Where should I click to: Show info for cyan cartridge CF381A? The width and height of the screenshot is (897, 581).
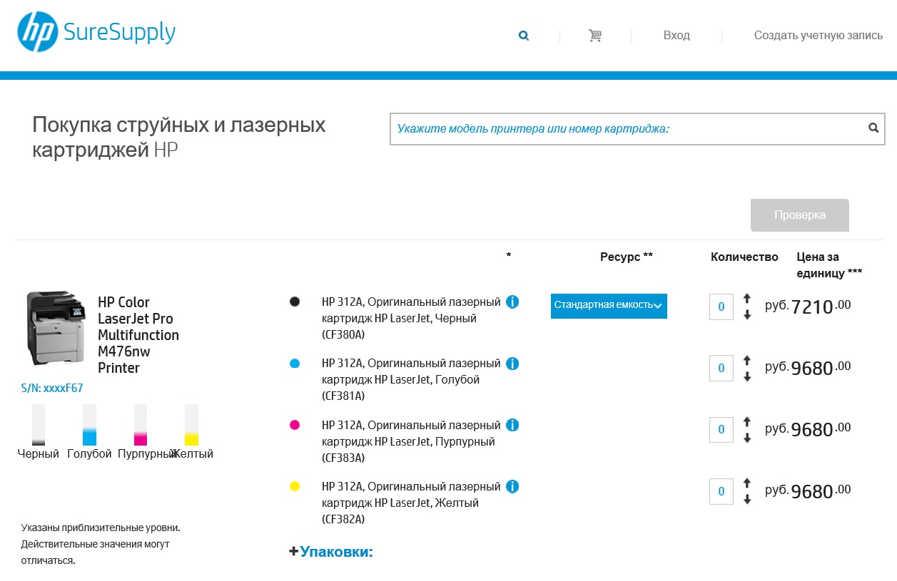click(512, 364)
